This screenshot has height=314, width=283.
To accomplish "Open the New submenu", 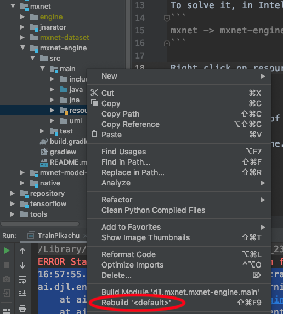I will [x=179, y=76].
